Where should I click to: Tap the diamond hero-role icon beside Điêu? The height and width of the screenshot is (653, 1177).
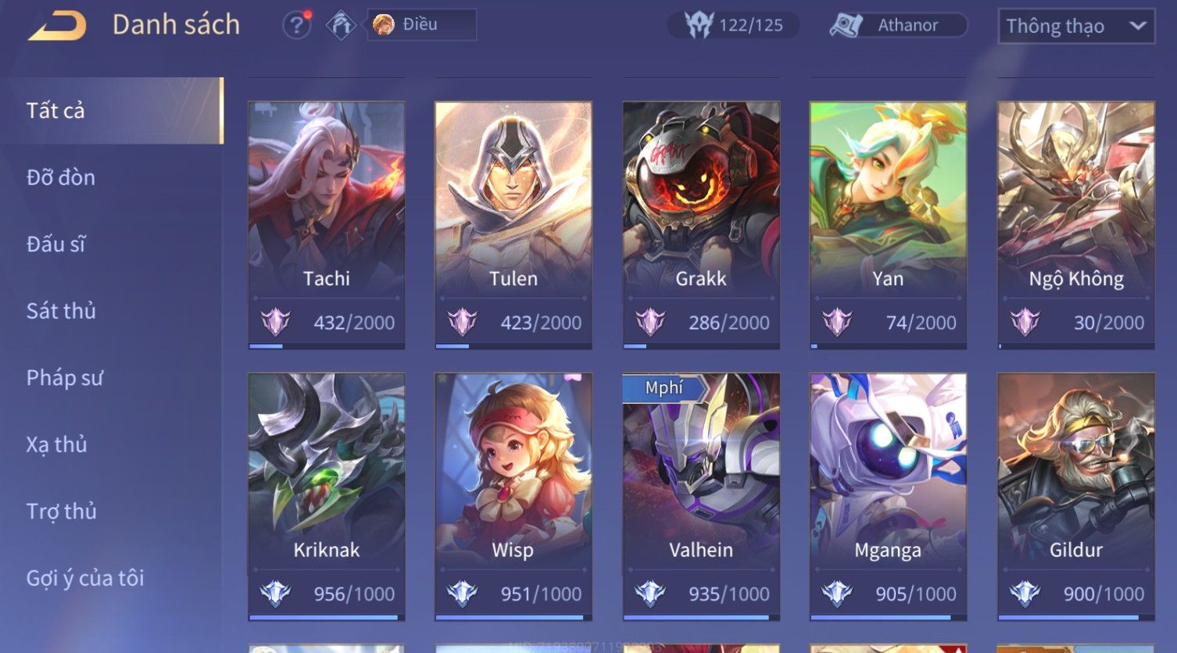[341, 25]
